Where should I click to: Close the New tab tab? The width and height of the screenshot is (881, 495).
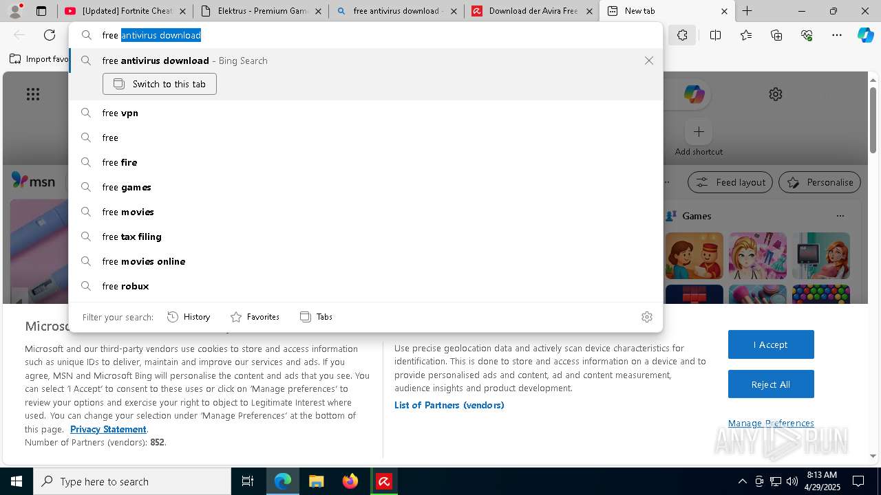(x=724, y=11)
